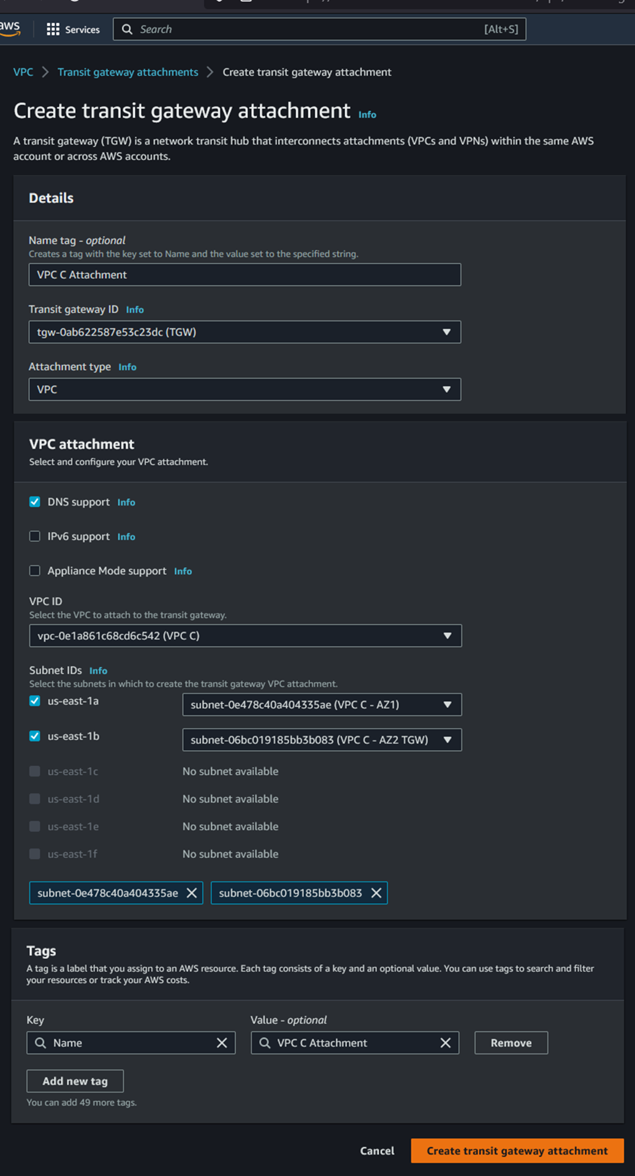Open Info for Transit gateway ID
Viewport: 635px width, 1176px height.
(x=135, y=309)
